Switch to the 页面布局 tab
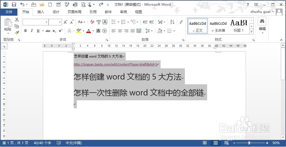 (x=74, y=12)
